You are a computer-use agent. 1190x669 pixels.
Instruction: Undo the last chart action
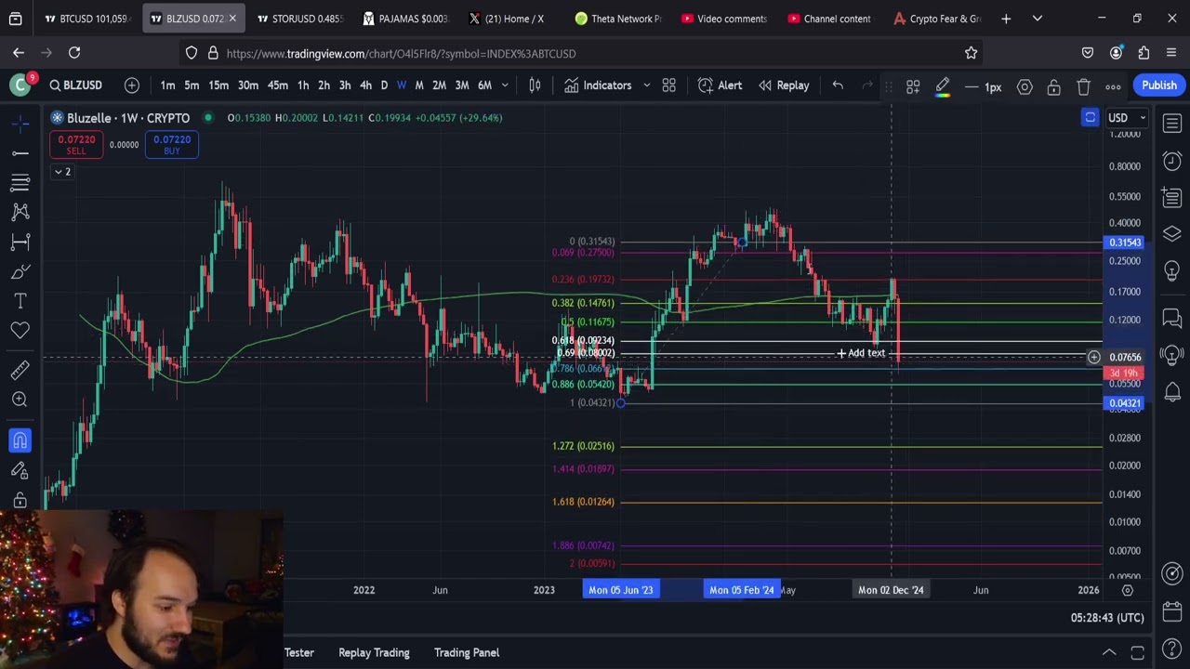[x=838, y=85]
